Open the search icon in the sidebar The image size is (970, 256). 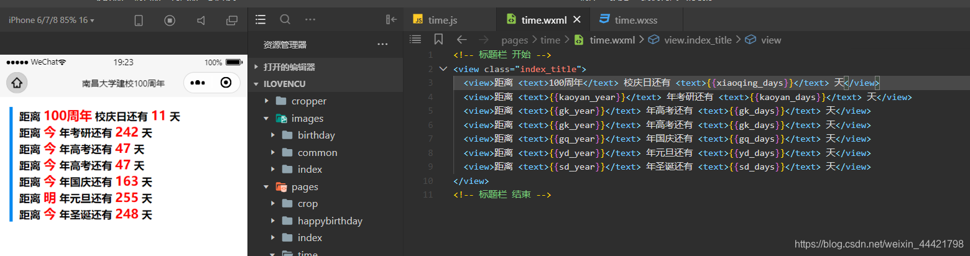pos(285,19)
